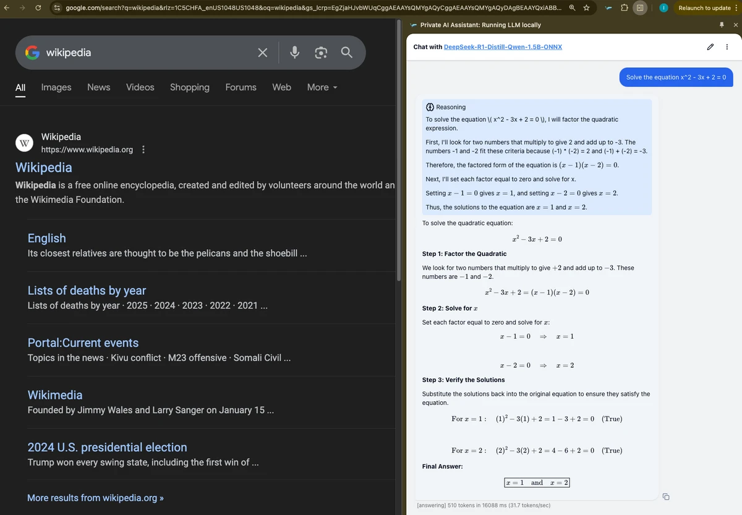The width and height of the screenshot is (742, 515).
Task: Click the 'Step 3: Verify the Solutions' heading
Action: (x=463, y=380)
